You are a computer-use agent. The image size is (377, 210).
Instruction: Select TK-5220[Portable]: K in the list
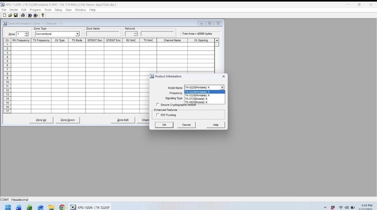205,92
